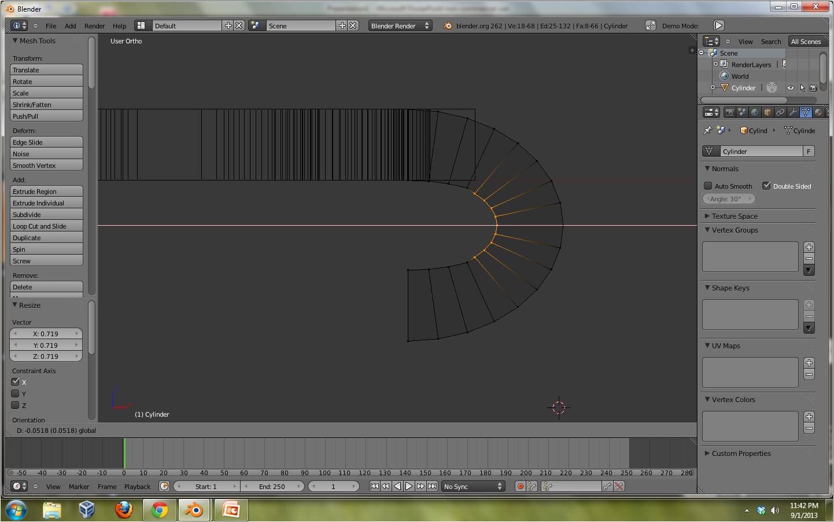
Task: Open the Object properties tab
Action: point(767,112)
